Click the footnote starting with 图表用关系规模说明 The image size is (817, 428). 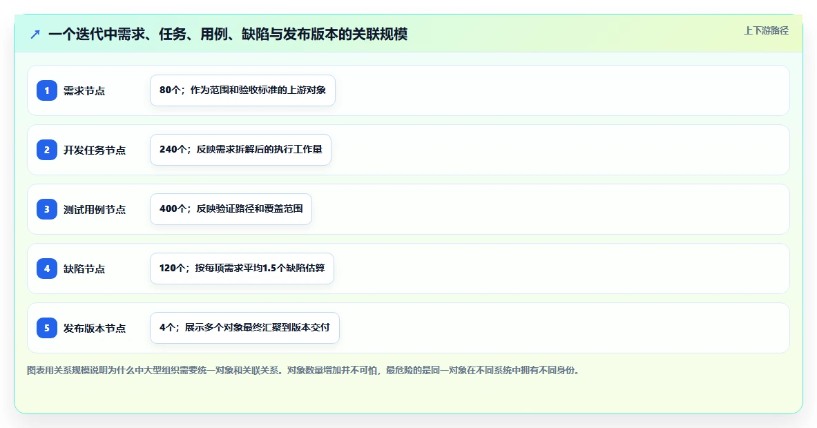[304, 370]
